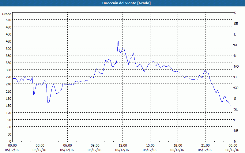Pick the 15:00 time label

150,146
